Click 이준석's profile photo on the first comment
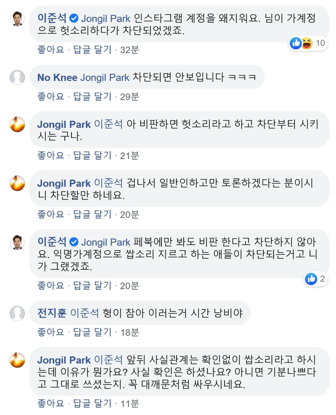The height and width of the screenshot is (415, 336). pos(17,19)
